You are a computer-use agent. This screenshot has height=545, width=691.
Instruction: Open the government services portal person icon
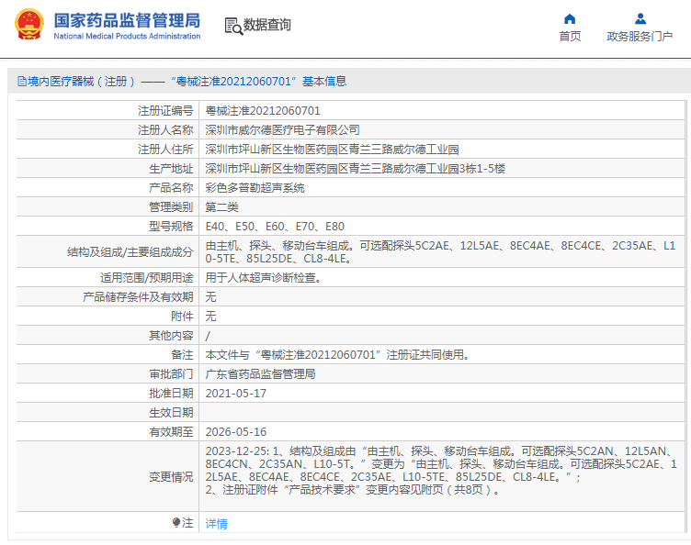pyautogui.click(x=640, y=19)
